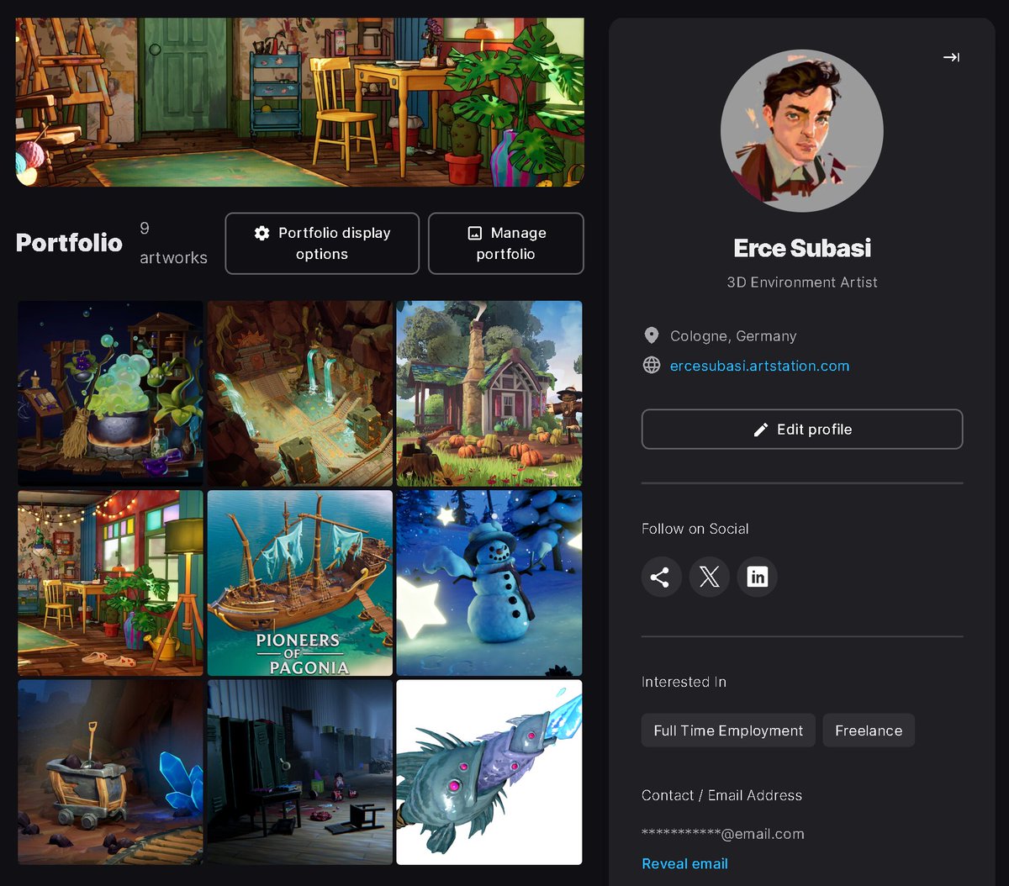Click the Contact / Email Address label

coord(721,795)
